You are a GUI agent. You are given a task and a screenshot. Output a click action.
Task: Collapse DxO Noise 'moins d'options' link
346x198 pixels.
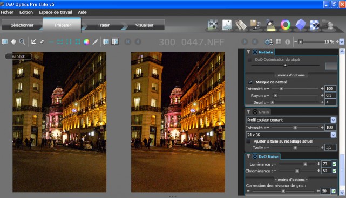pos(291,180)
